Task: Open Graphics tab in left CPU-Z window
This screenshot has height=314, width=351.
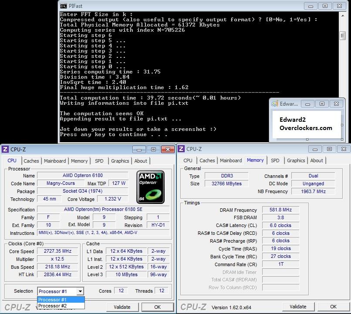Action: pyautogui.click(x=120, y=161)
